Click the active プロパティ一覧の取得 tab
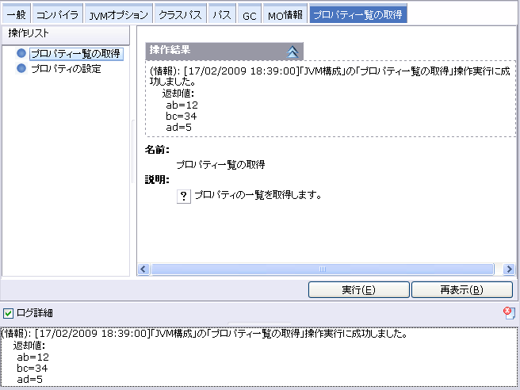 point(357,14)
